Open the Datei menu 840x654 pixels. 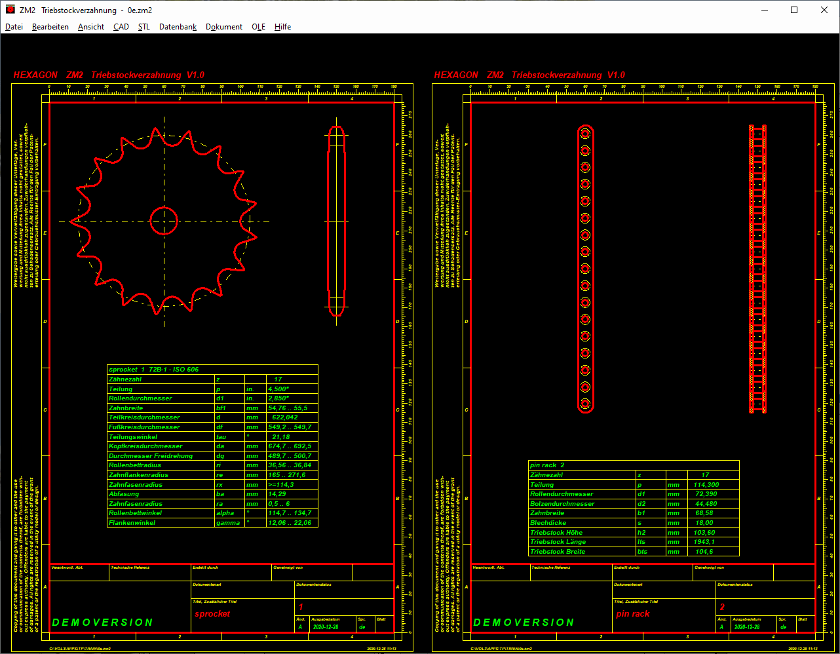click(14, 27)
